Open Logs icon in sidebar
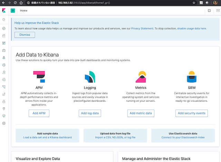Image resolution: width=221 pixels, height=162 pixels. pyautogui.click(x=4, y=79)
